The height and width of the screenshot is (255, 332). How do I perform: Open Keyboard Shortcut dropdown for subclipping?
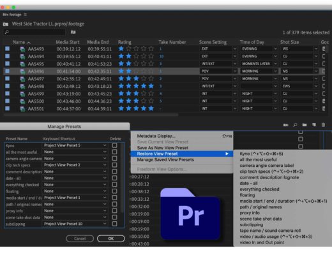click(x=75, y=224)
